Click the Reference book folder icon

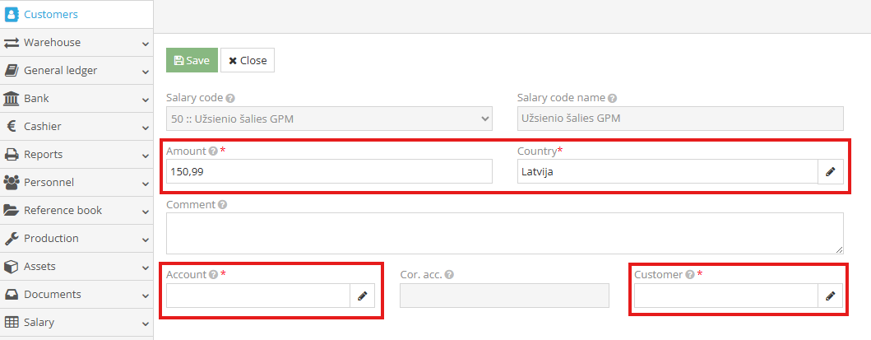click(12, 211)
